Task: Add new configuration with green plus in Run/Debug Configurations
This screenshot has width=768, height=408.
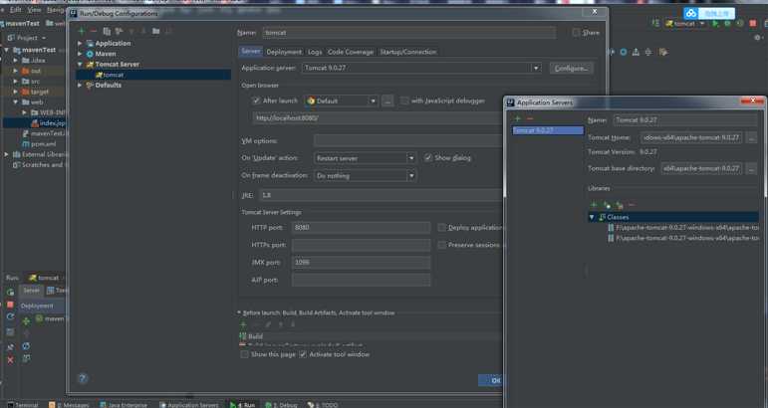Action: 82,31
